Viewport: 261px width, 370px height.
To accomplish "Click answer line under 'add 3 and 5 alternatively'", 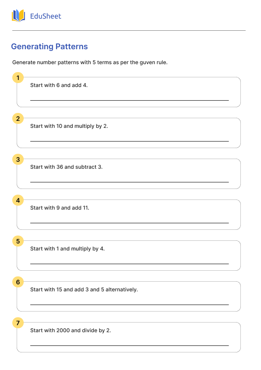I will coord(129,305).
